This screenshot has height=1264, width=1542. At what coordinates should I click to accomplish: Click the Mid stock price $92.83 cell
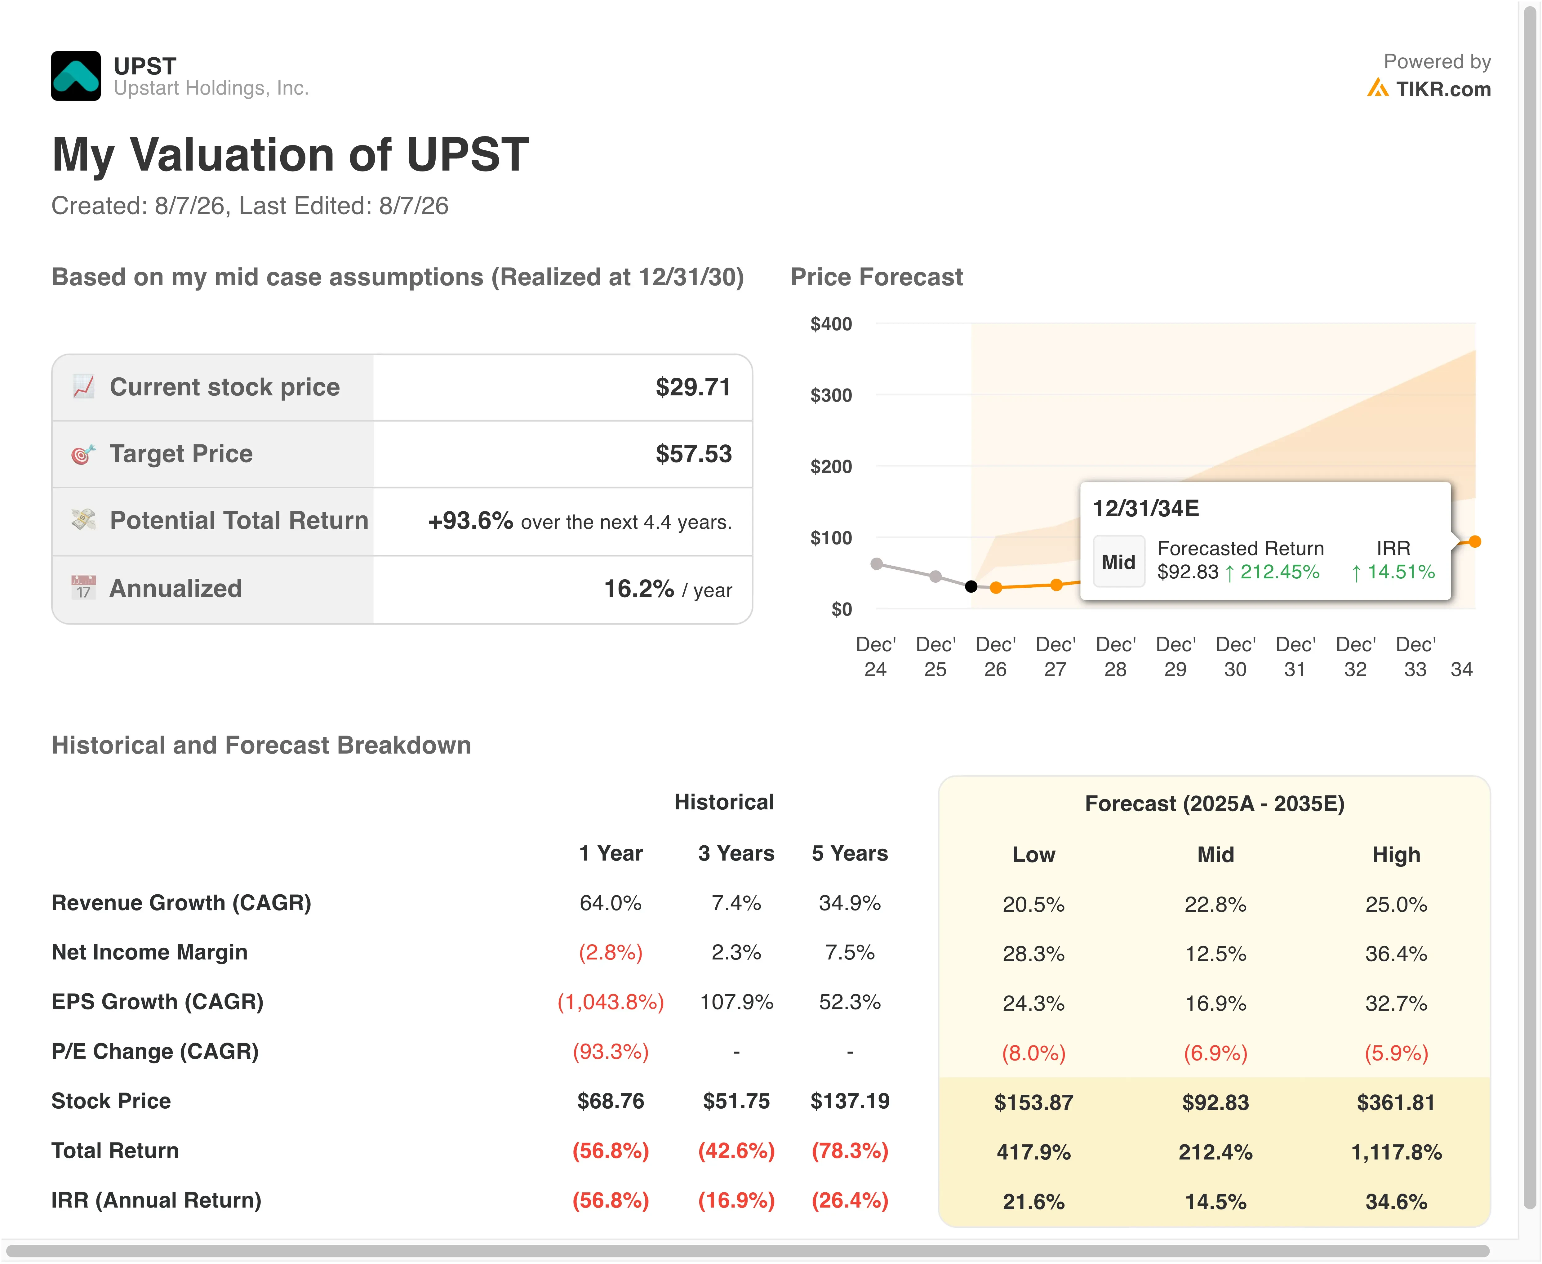pyautogui.click(x=1215, y=1102)
